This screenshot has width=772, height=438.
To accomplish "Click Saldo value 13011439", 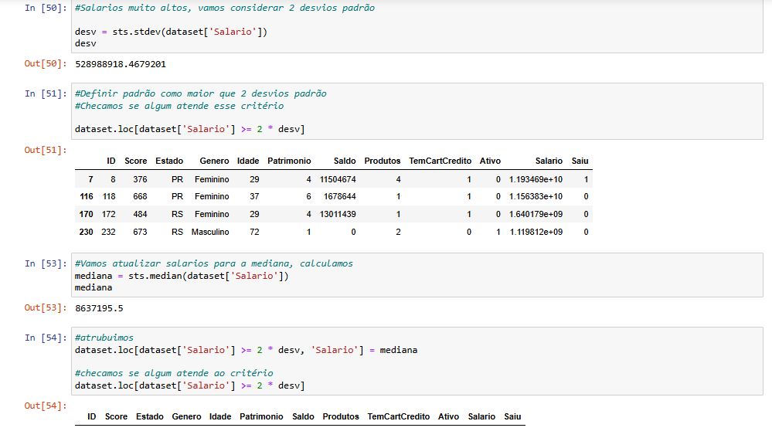I will pos(336,214).
